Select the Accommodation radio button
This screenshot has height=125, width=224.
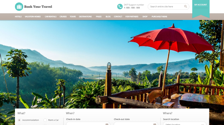pos(19,120)
